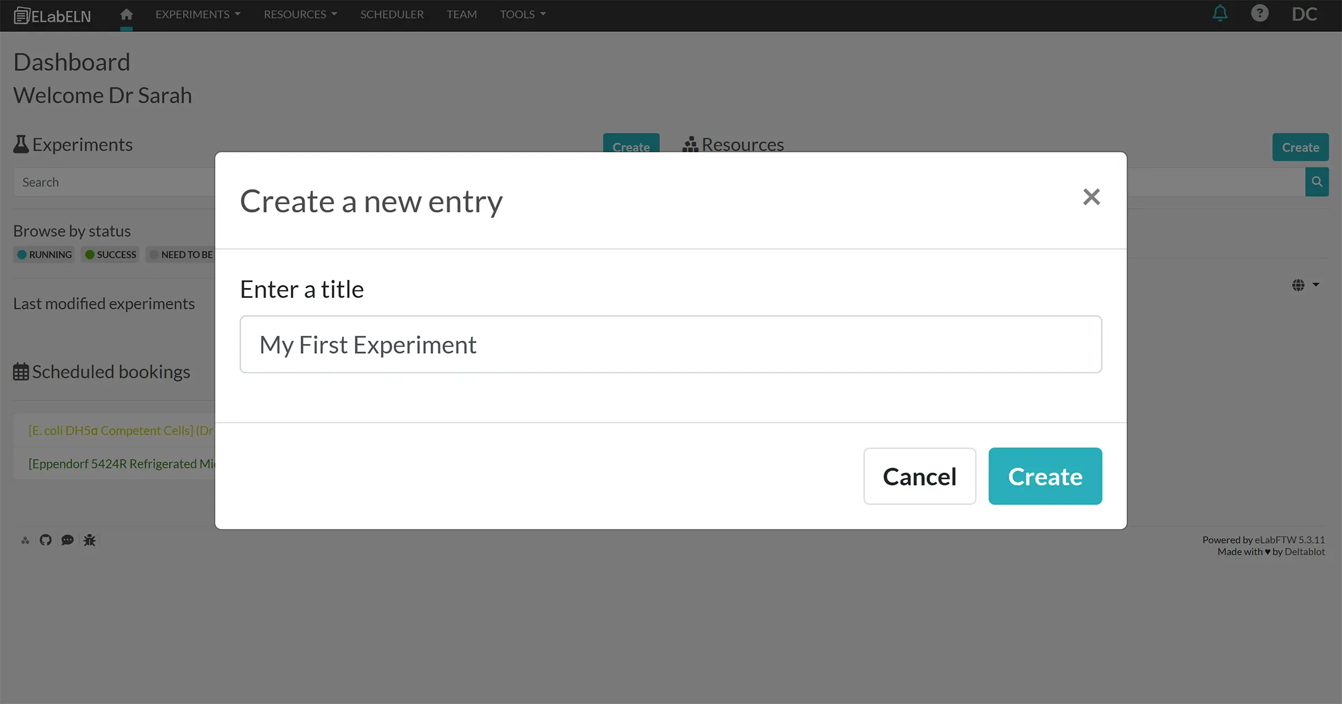Click Create to confirm the new entry

pos(1045,476)
